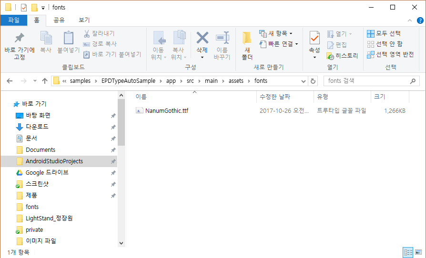Click the Help question mark icon
Viewport: 426px width, 258px height.
click(x=420, y=20)
